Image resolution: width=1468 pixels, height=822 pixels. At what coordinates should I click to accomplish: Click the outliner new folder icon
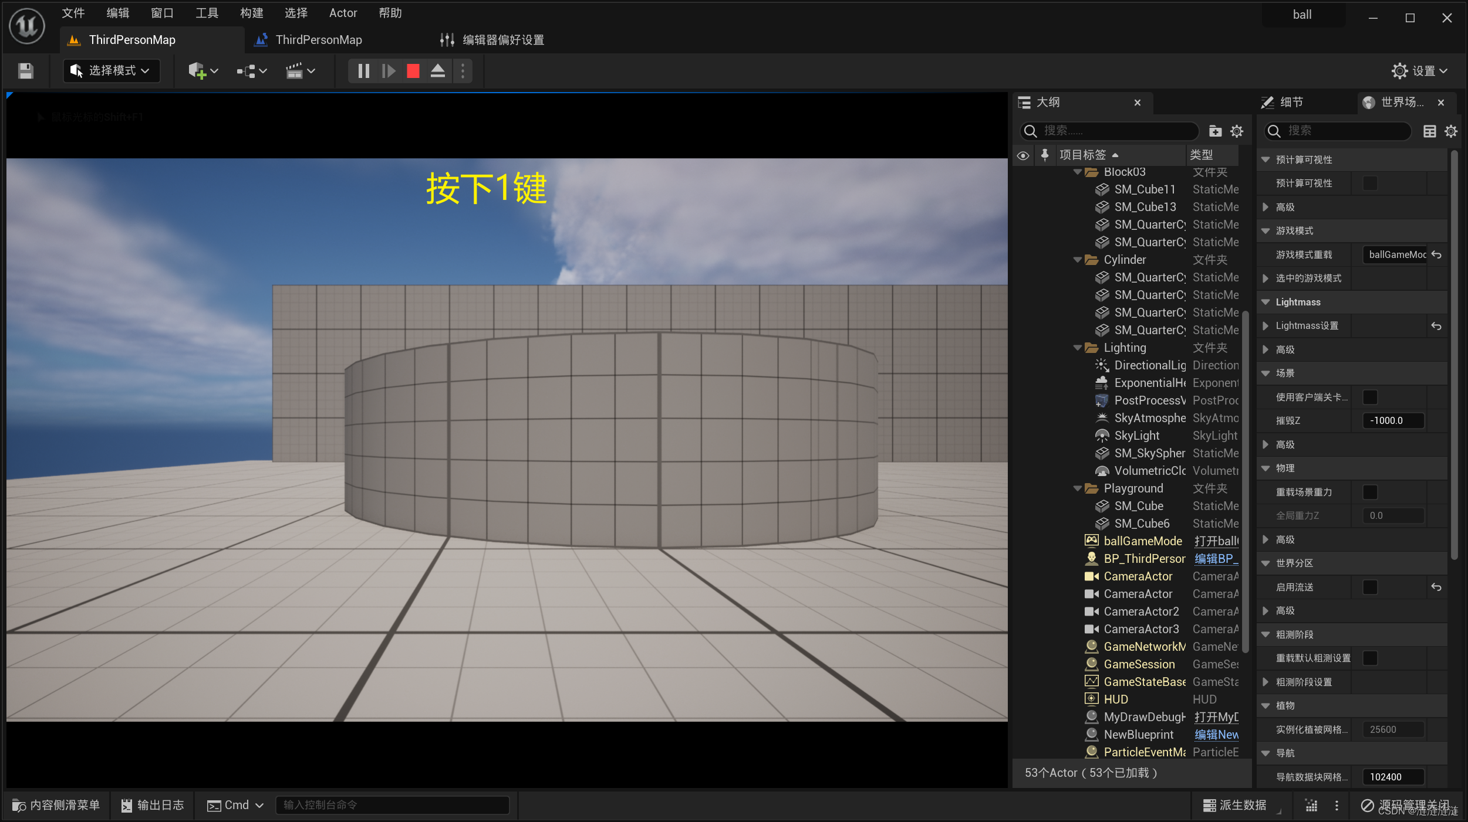point(1215,131)
